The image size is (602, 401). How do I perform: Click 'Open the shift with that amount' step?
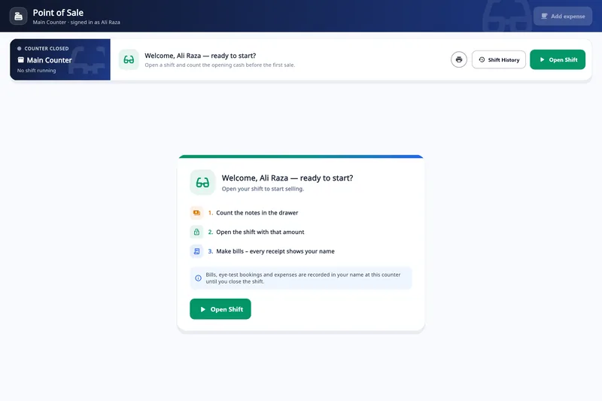[x=260, y=232]
